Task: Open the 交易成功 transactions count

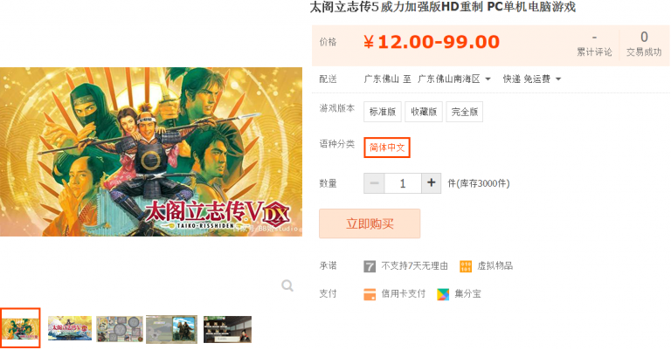Action: pyautogui.click(x=644, y=45)
